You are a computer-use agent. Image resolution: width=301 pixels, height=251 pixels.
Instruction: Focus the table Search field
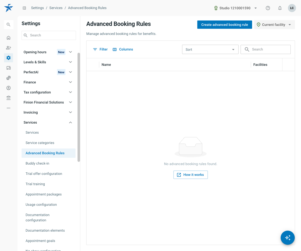(x=266, y=49)
